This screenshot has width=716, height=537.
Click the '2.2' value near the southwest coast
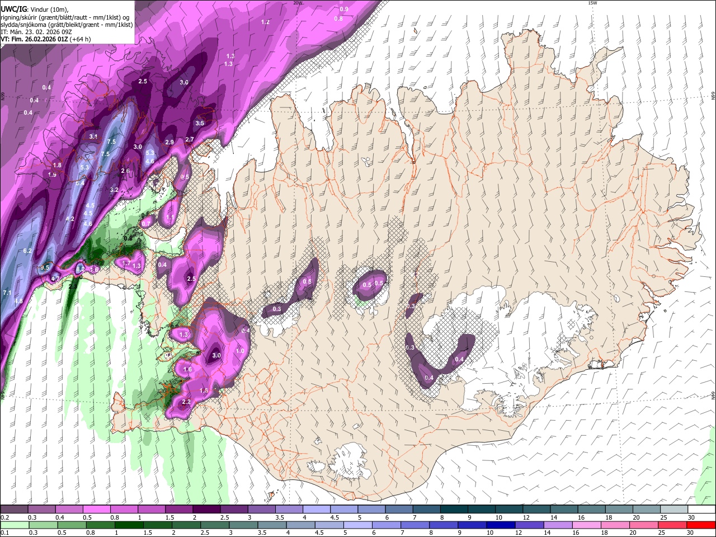[187, 402]
